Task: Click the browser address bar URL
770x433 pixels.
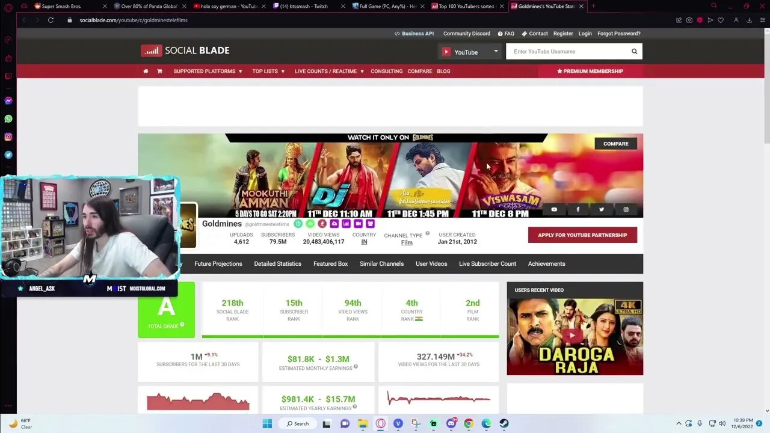Action: pos(134,20)
